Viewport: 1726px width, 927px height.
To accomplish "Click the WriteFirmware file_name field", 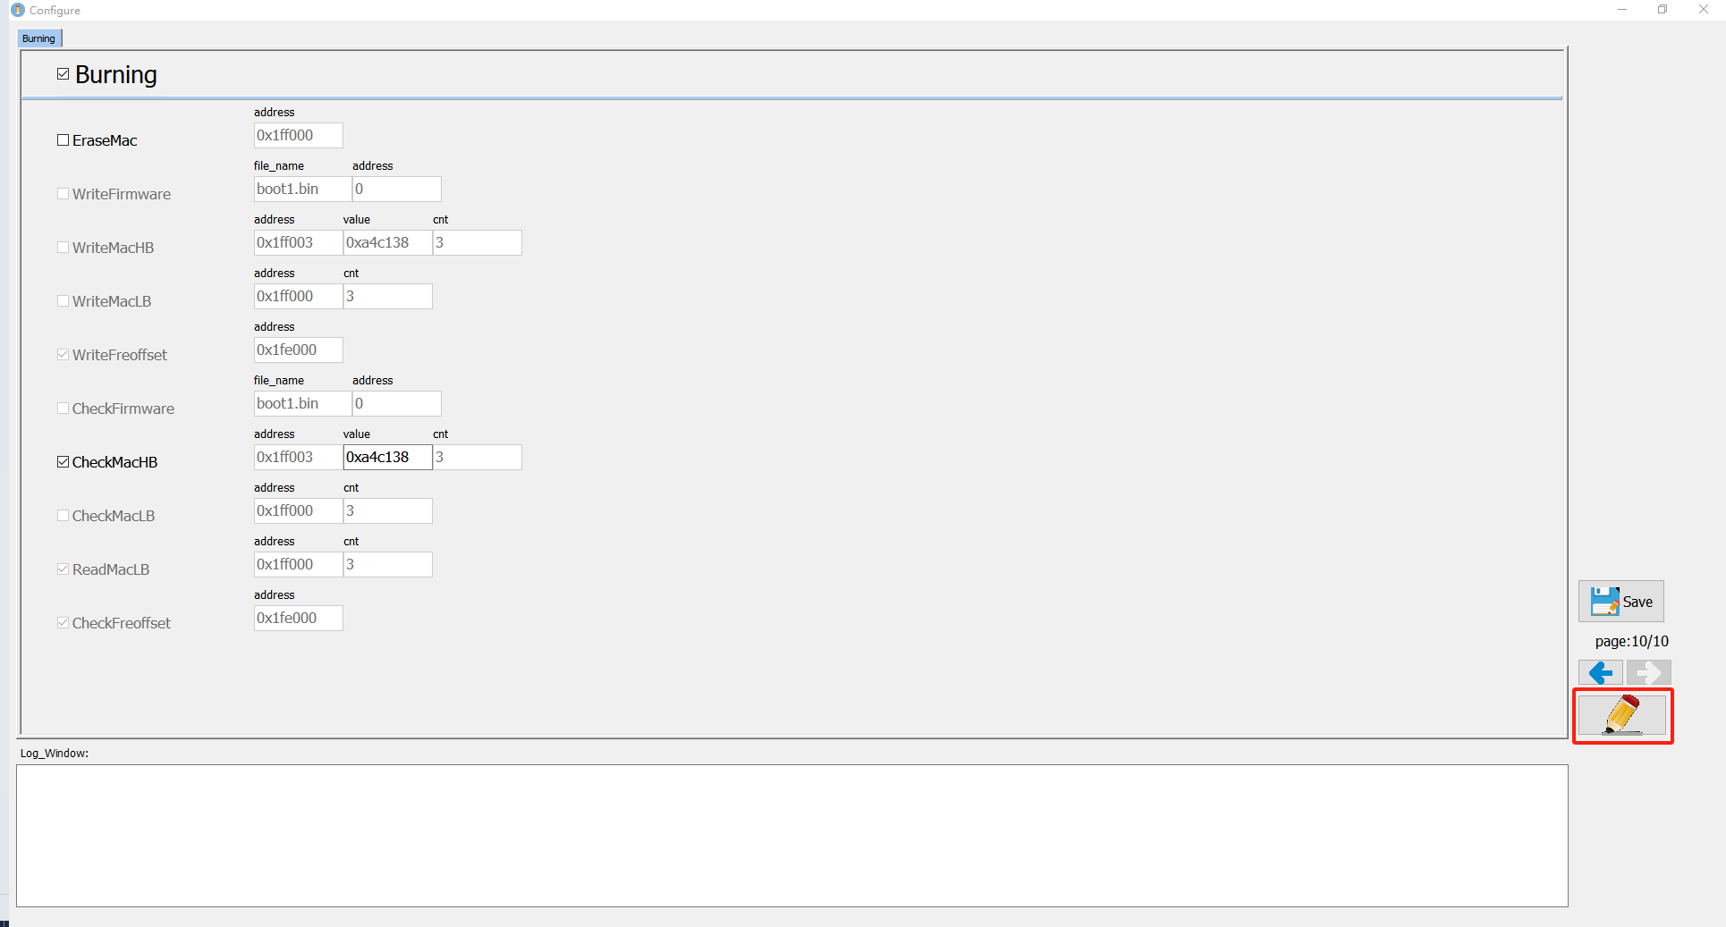I will pyautogui.click(x=302, y=190).
